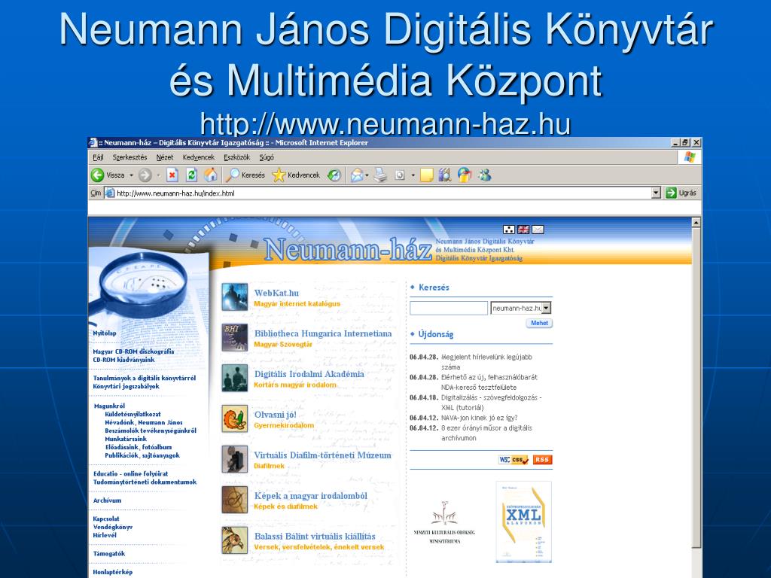This screenshot has width=771, height=578.
Task: Refresh the page with the toolbar icon
Action: 191,175
